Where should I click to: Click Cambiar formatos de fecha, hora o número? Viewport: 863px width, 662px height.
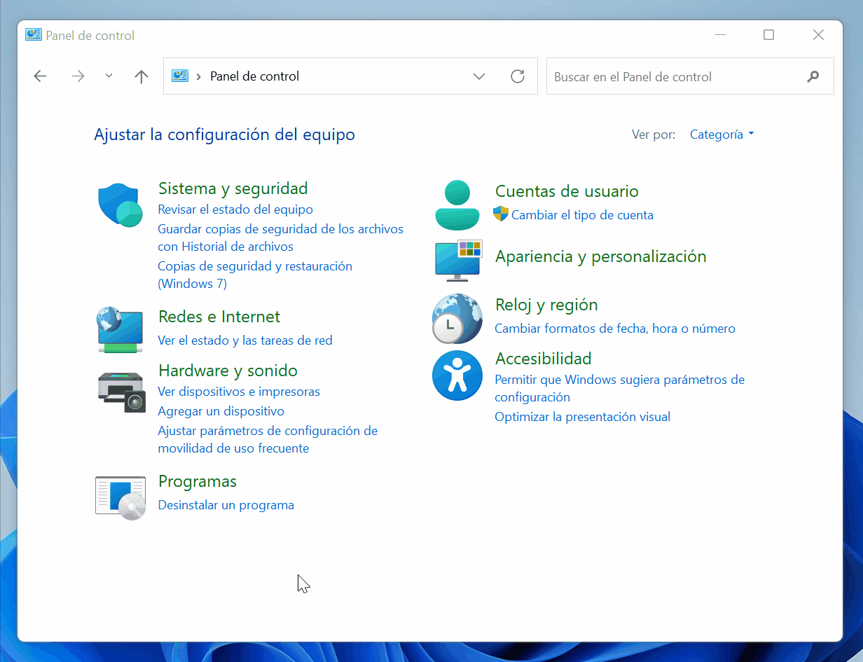pyautogui.click(x=615, y=329)
